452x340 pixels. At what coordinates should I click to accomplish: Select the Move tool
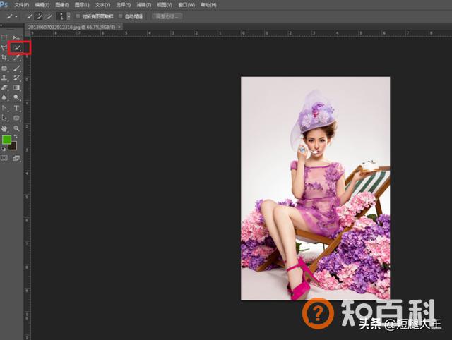point(16,37)
